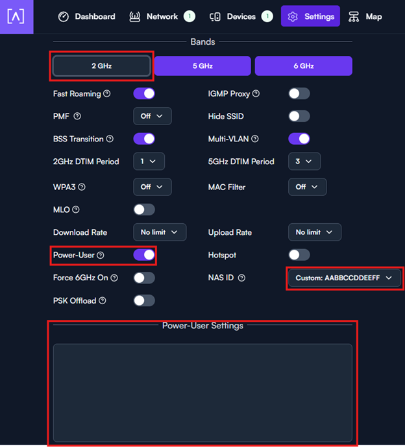Disable the BSS Transition toggle
This screenshot has width=405, height=447.
[144, 139]
